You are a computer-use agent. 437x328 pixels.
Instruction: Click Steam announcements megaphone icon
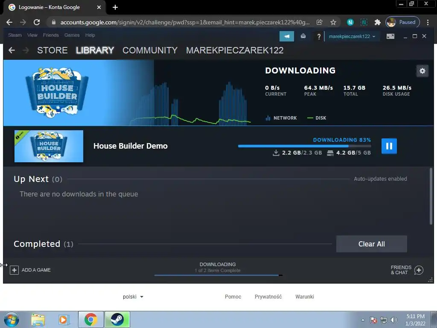pos(286,36)
